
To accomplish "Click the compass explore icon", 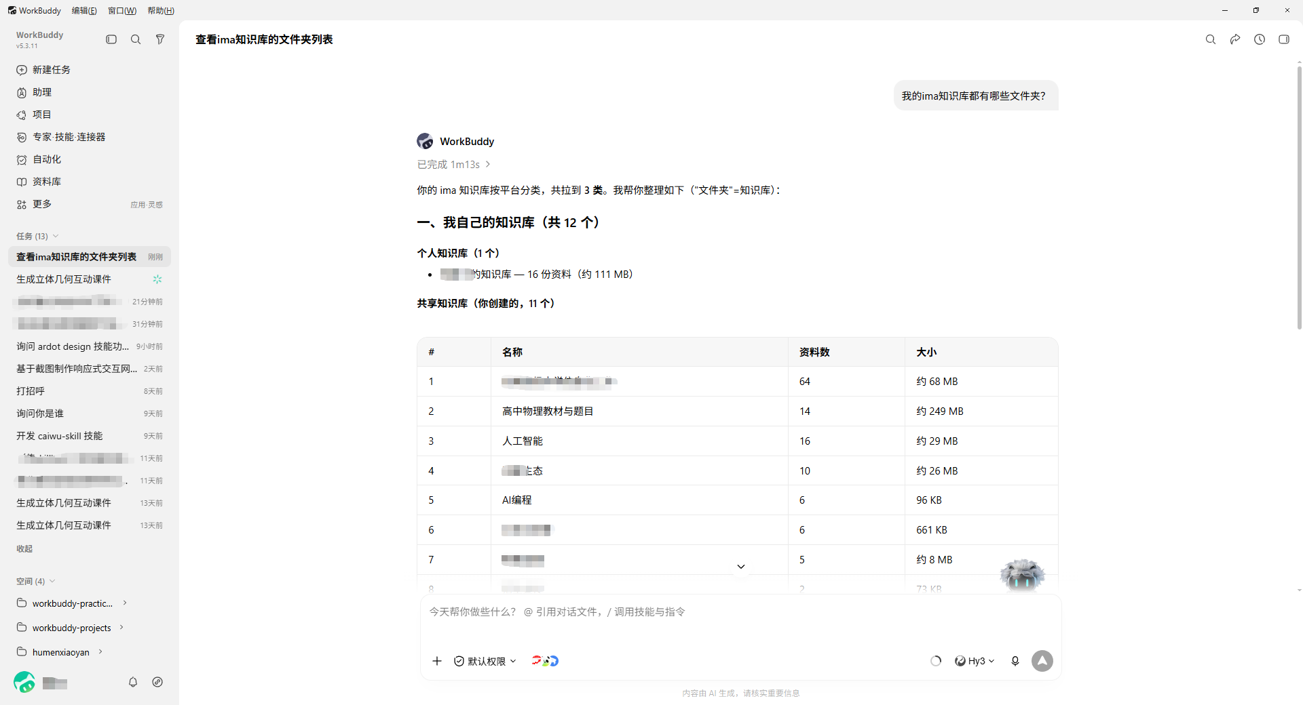I will 157,682.
